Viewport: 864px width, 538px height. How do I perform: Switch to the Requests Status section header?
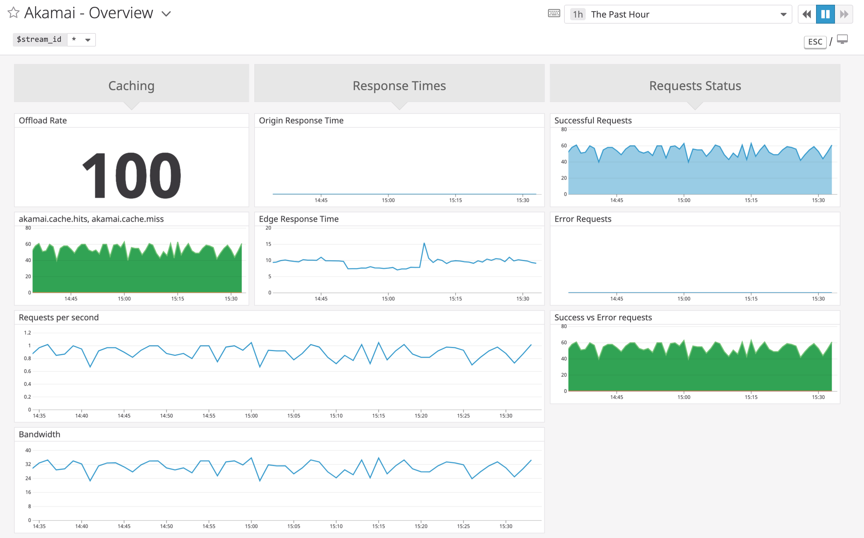pyautogui.click(x=694, y=85)
